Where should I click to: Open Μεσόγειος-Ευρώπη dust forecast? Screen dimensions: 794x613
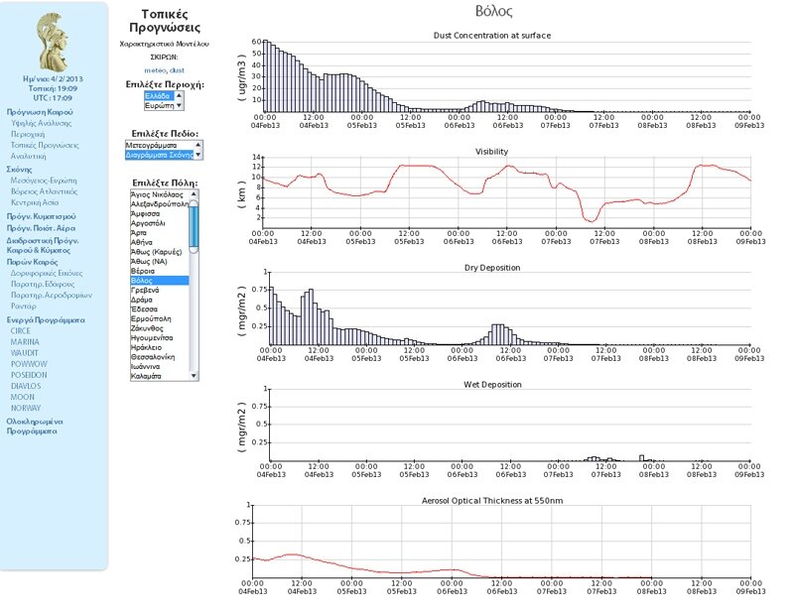[44, 181]
